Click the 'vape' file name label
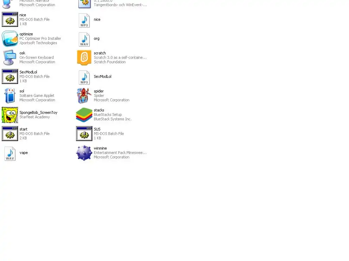This screenshot has width=349, height=261. [x=24, y=153]
